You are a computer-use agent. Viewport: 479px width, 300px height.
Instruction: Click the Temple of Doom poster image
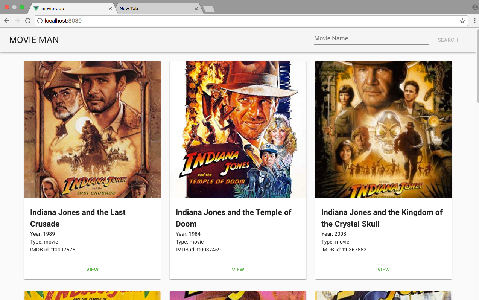coord(238,129)
